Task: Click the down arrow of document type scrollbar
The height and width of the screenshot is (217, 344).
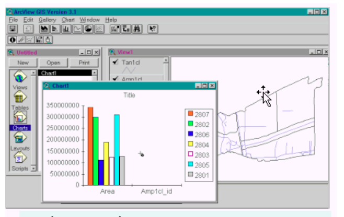Action: (33, 168)
